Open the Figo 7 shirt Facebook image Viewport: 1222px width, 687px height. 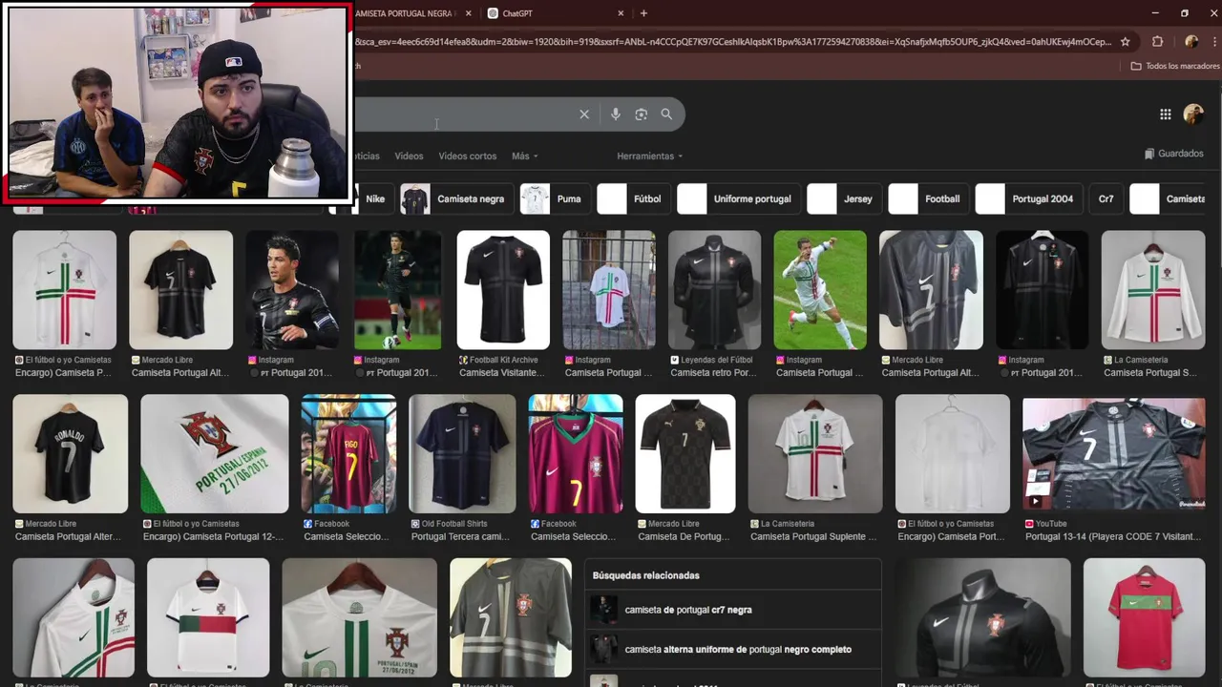point(348,454)
